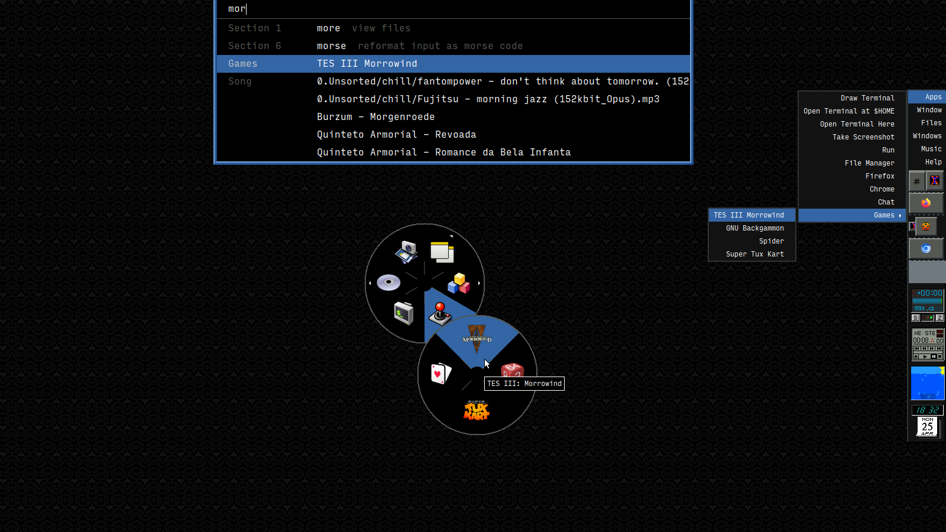Open Chromium via its sidebar icon
Screen dimensions: 946x532
click(926, 248)
